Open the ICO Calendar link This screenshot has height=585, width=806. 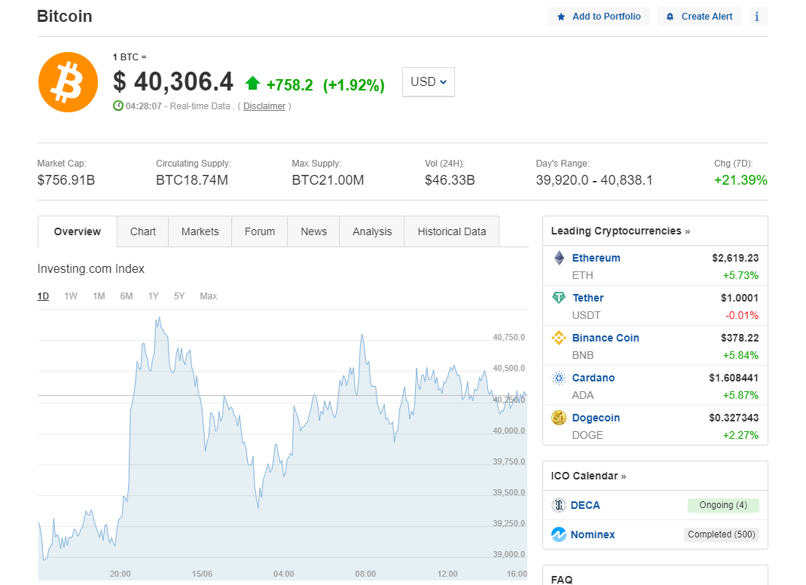pos(588,476)
